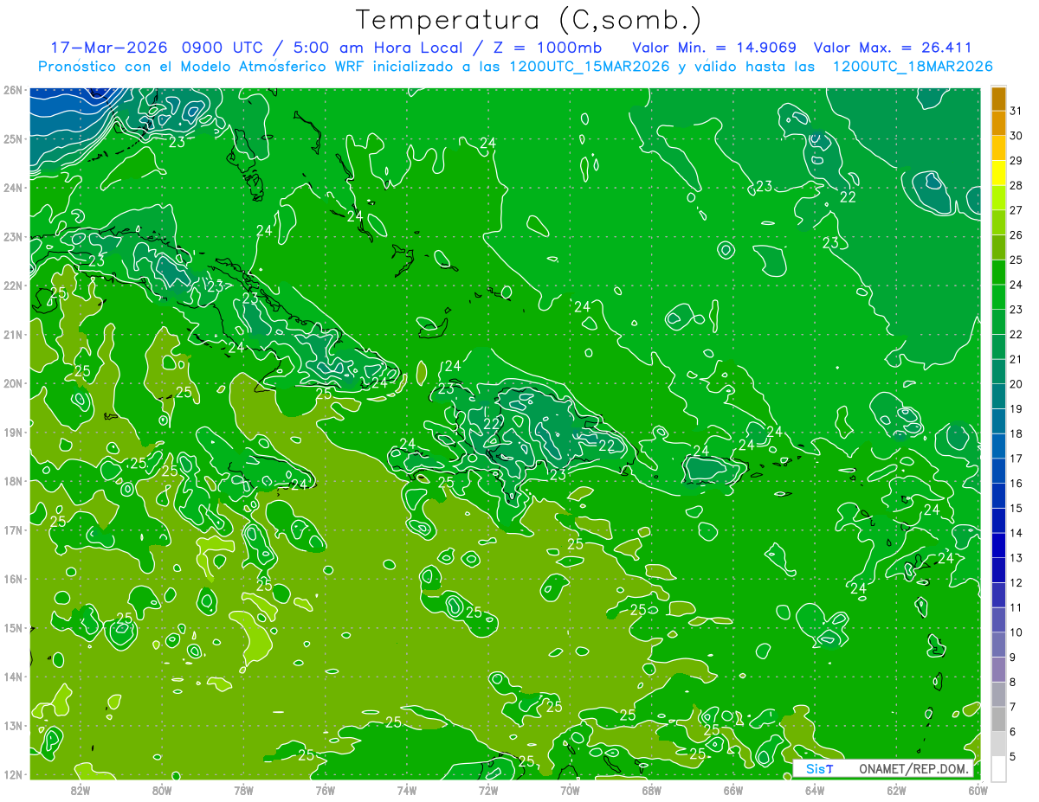Click color bar label '26'
The height and width of the screenshot is (802, 1039).
(1016, 235)
